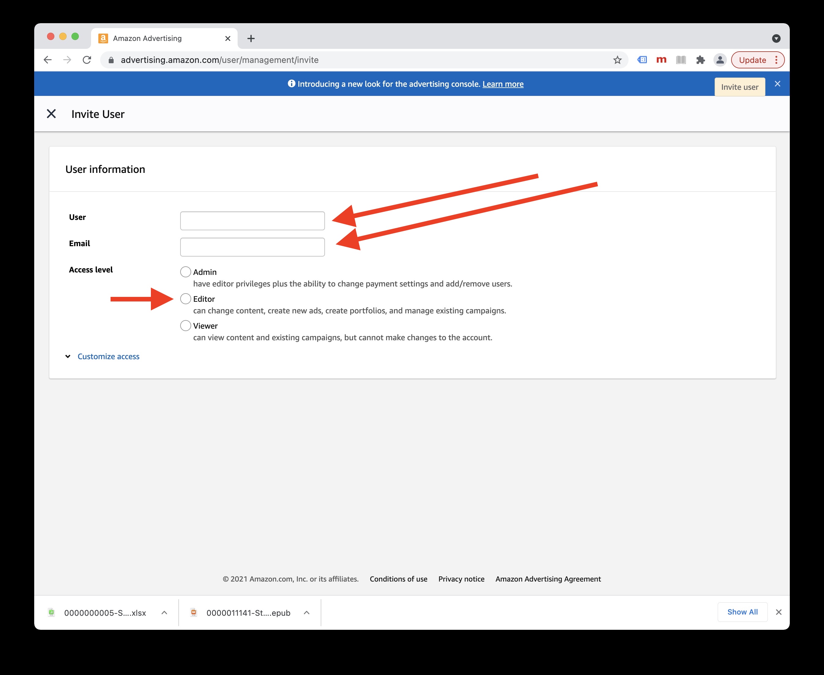Click the xlsx file type icon

point(51,613)
